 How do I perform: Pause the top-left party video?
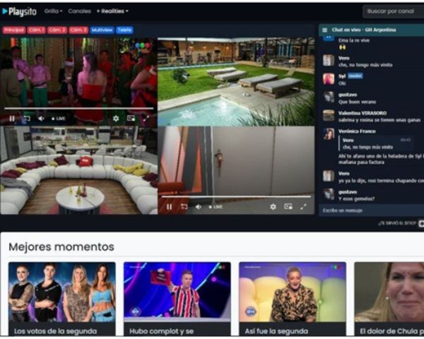[12, 118]
